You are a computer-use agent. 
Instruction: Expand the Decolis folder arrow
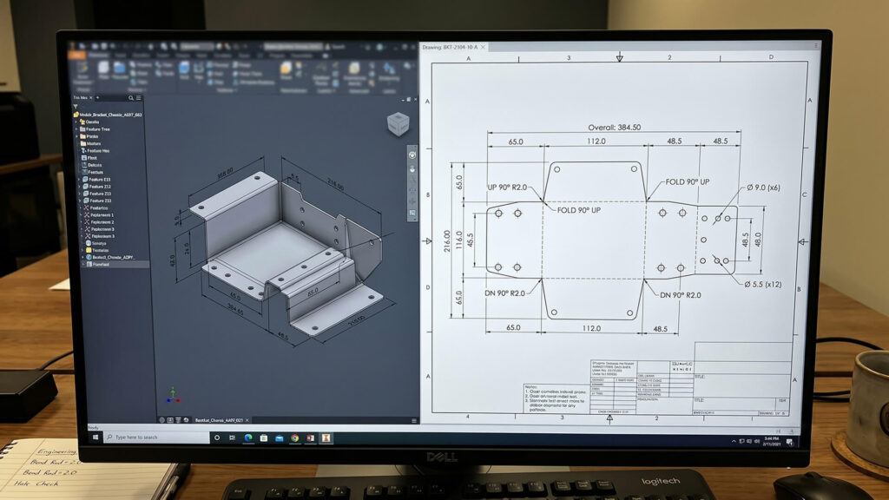pos(76,122)
